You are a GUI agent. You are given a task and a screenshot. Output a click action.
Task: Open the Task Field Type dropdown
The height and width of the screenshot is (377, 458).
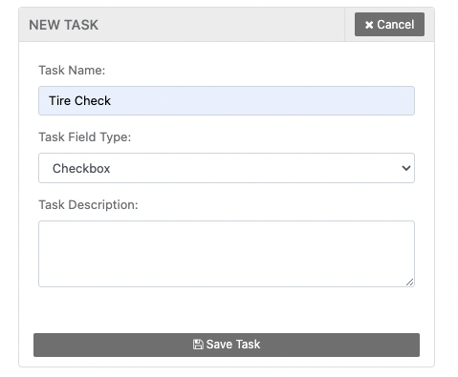tap(227, 168)
